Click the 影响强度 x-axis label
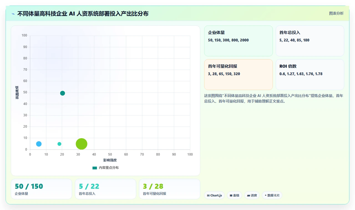This screenshot has width=355, height=210. coord(110,160)
